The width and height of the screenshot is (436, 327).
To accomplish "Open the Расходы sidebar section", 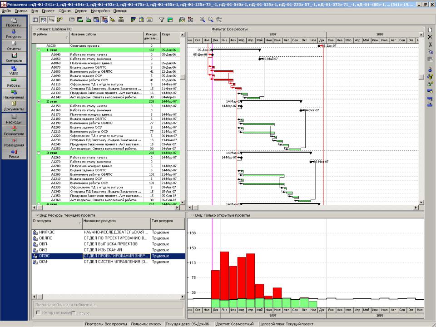I will tap(14, 119).
